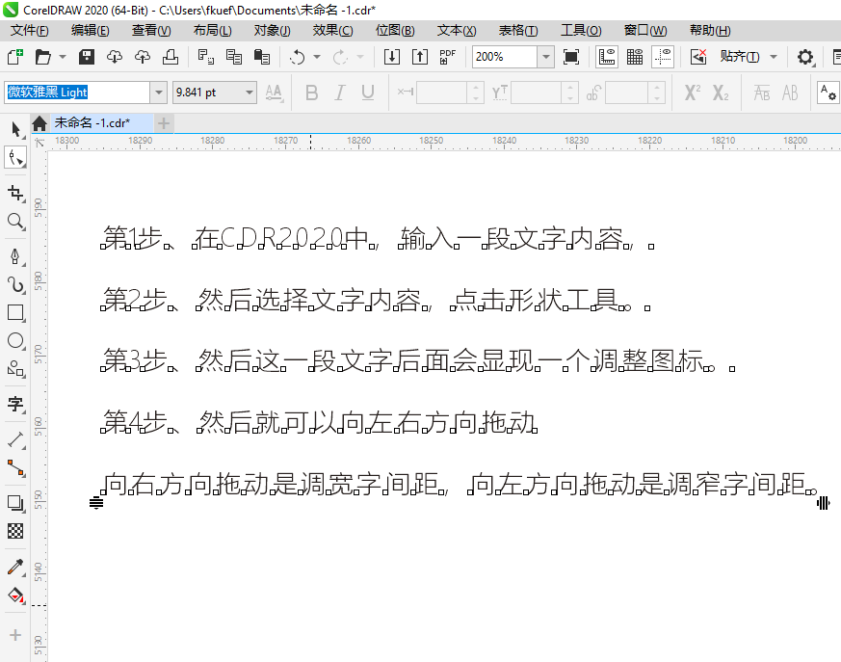
Task: Toggle Underline formatting
Action: (367, 93)
